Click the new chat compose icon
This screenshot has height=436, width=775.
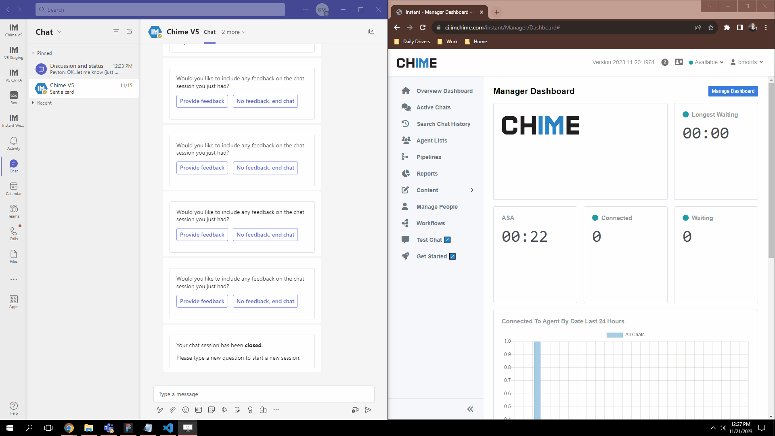coord(129,31)
